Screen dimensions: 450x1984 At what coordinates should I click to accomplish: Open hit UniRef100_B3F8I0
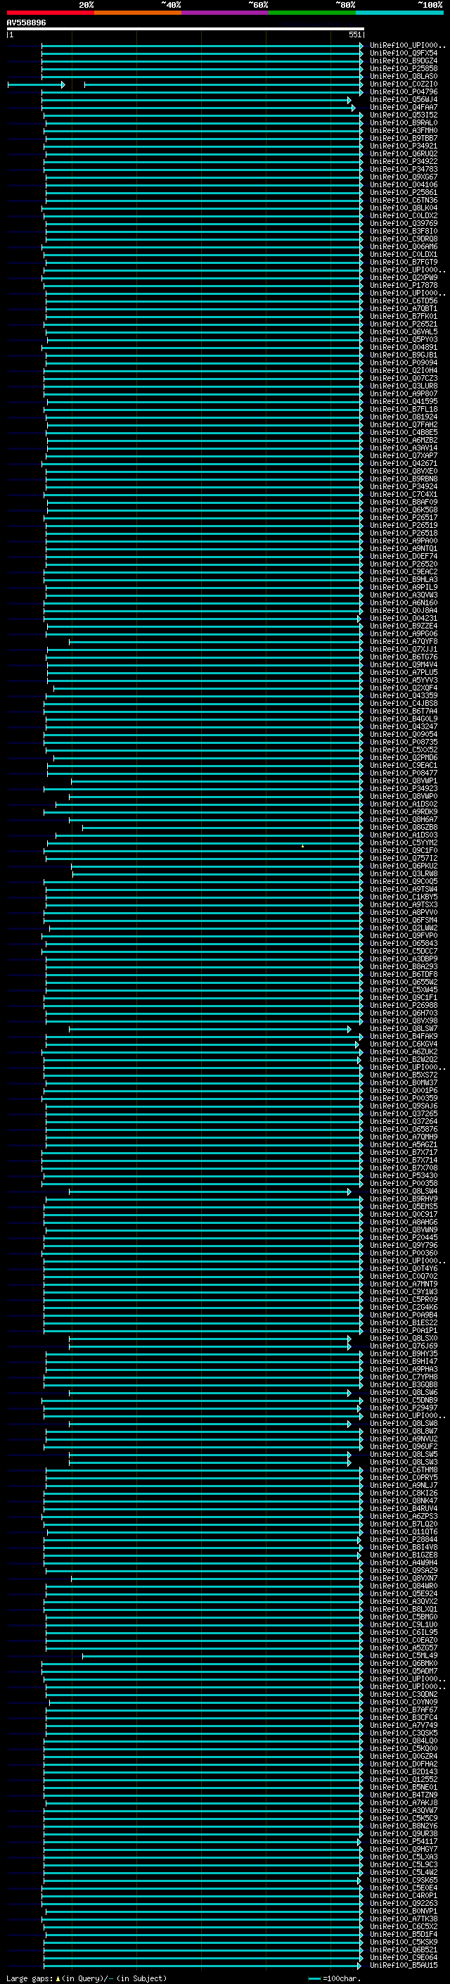click(x=403, y=231)
